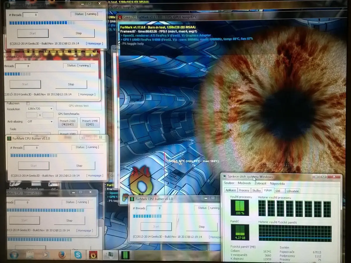Viewport: 351px width, 263px height.
Task: Click the Historie využití fyzické paměti graph
Action: click(295, 233)
